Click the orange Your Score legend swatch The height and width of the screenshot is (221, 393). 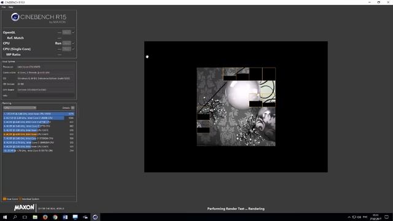(4, 199)
